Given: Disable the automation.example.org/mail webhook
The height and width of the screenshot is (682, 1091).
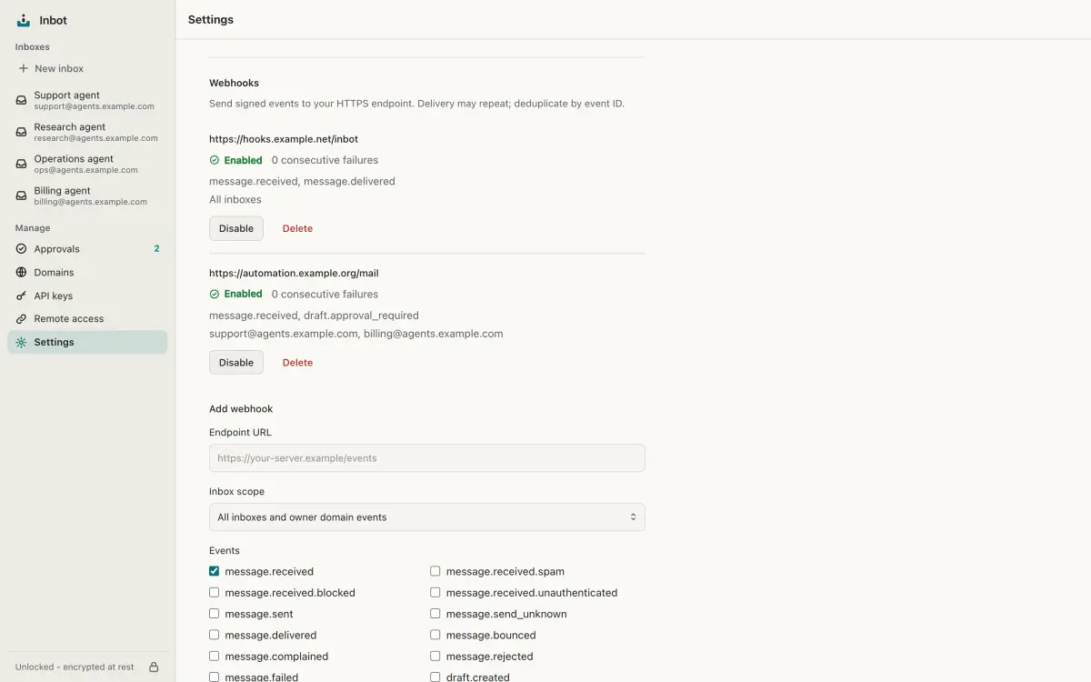Looking at the screenshot, I should (x=236, y=362).
